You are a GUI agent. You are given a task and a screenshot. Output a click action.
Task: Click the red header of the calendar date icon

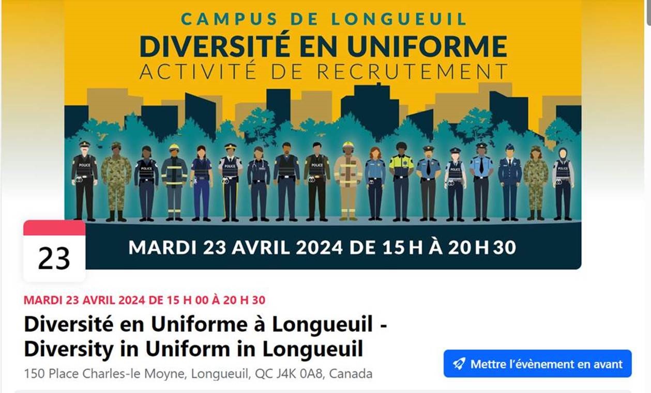coord(54,228)
